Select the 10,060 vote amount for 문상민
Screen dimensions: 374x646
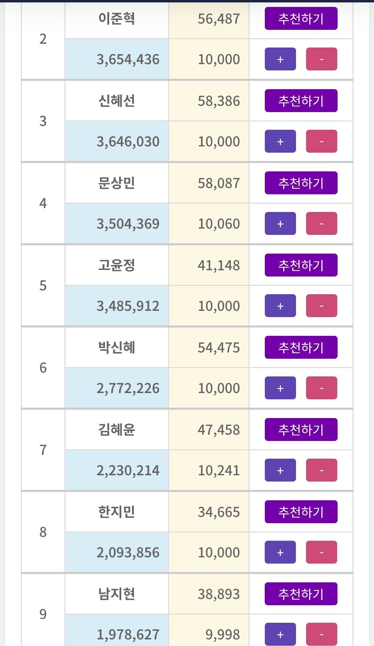point(219,224)
